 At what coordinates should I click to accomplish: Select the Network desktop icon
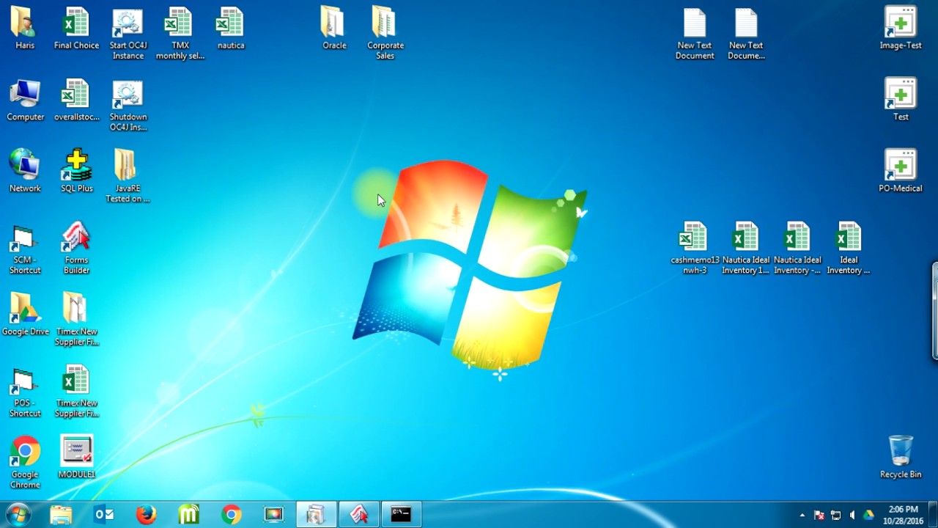click(x=25, y=171)
